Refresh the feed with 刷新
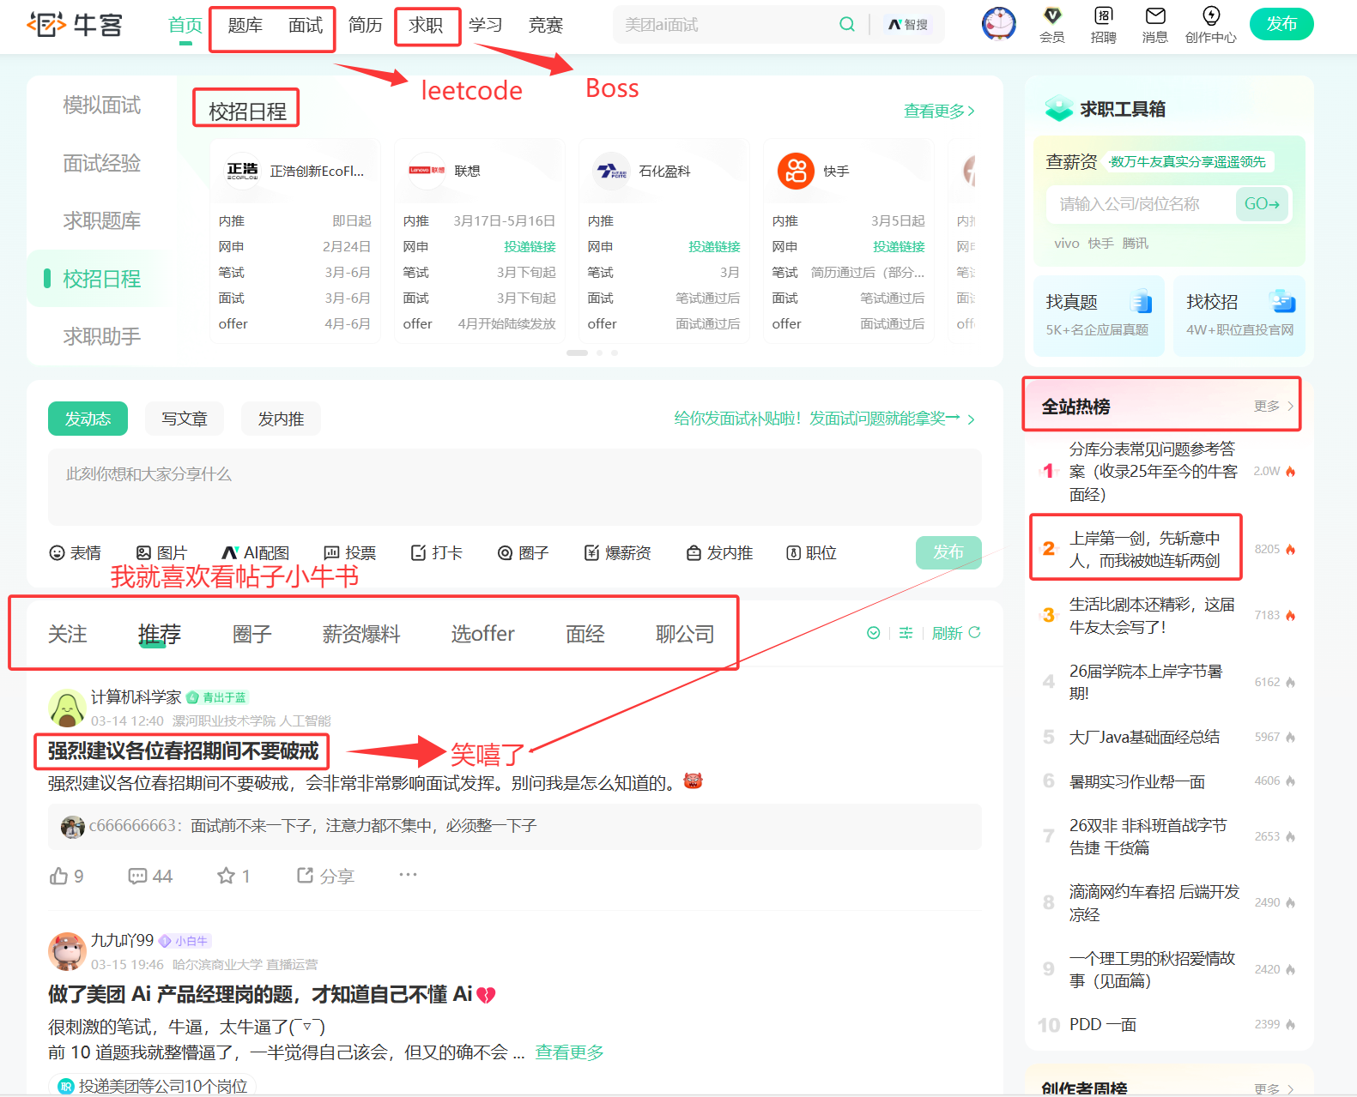1357x1097 pixels. click(x=956, y=633)
